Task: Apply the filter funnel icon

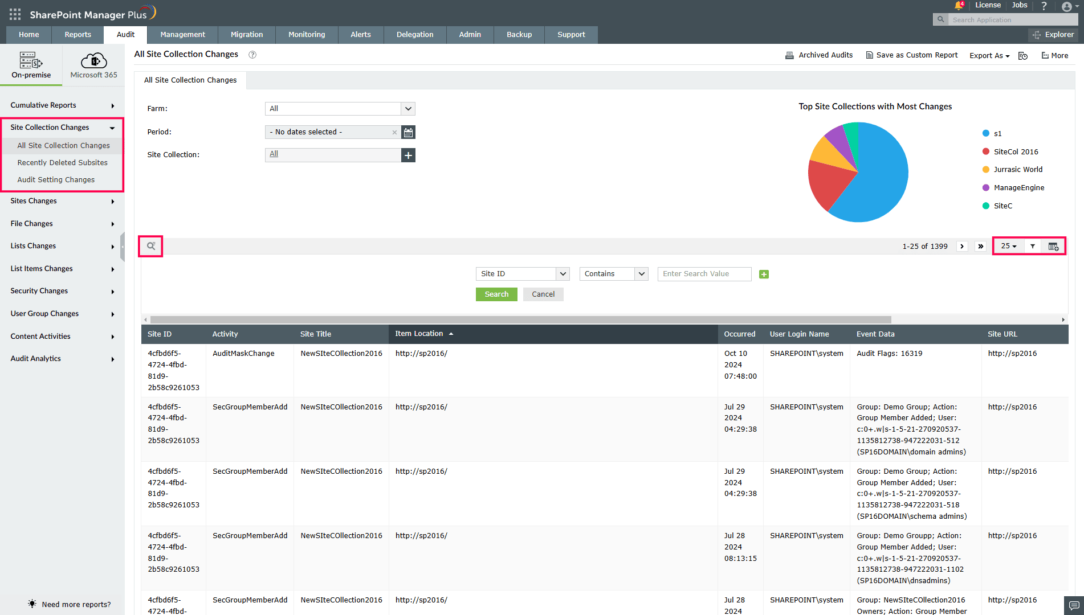Action: click(x=1032, y=245)
